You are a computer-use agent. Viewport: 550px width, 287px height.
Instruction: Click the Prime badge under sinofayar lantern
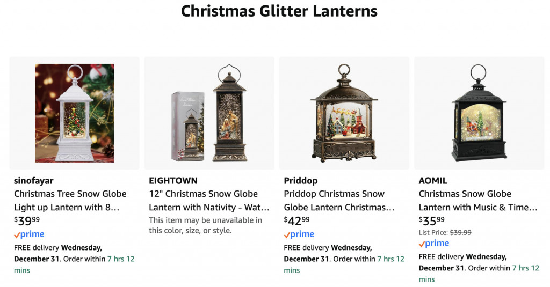point(29,234)
